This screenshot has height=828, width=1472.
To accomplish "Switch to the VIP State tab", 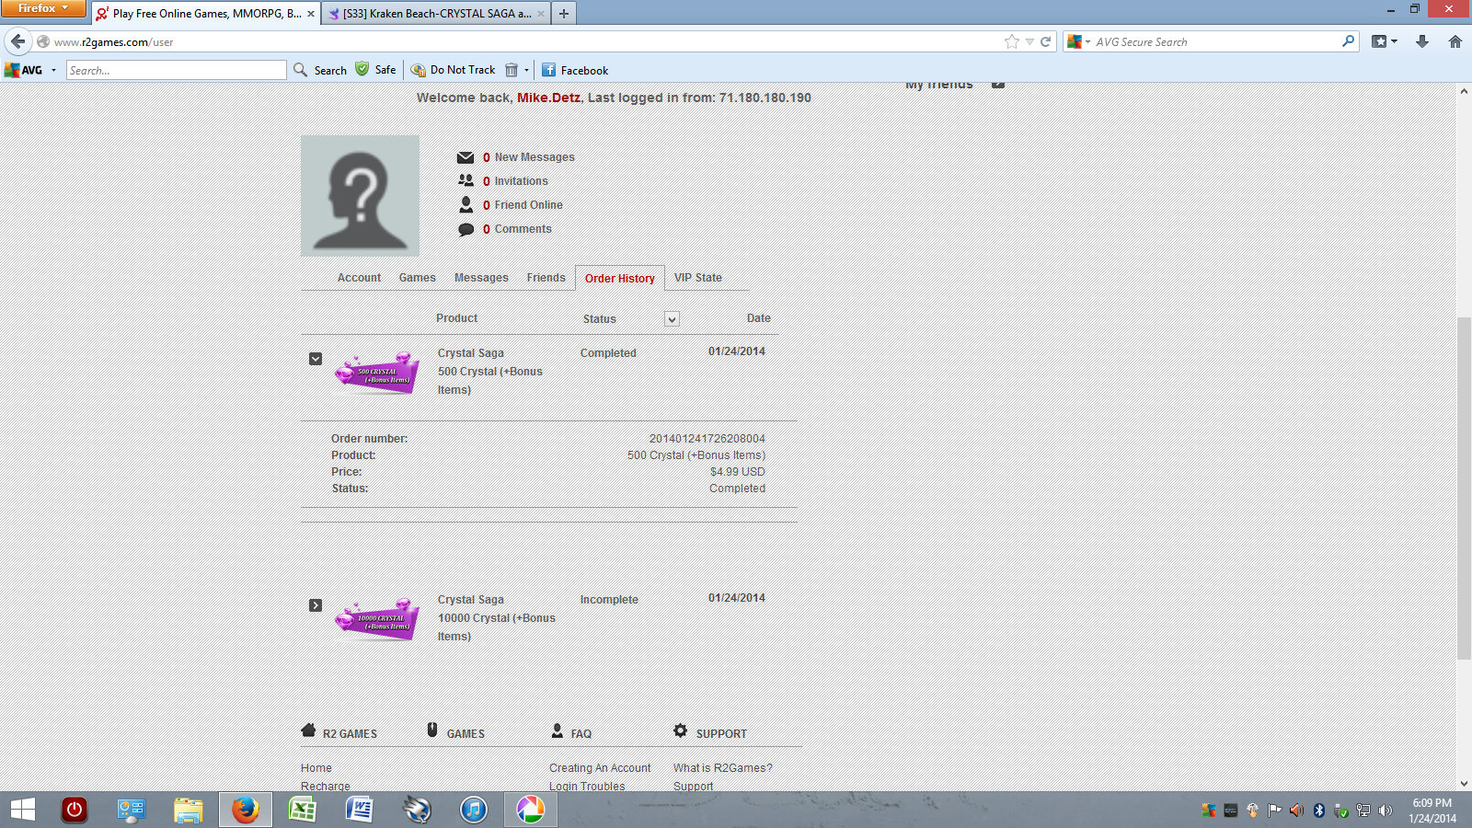I will click(x=697, y=278).
